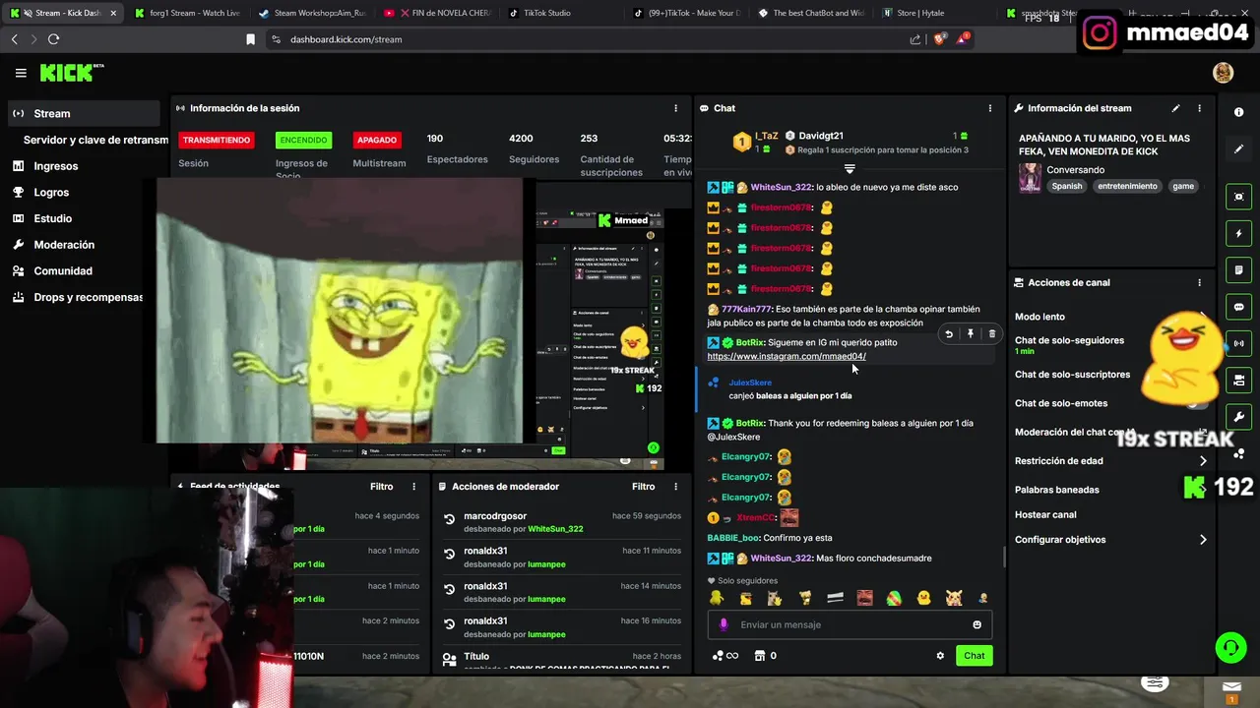The width and height of the screenshot is (1260, 708).
Task: Click Hostear canal option
Action: pos(1045,514)
